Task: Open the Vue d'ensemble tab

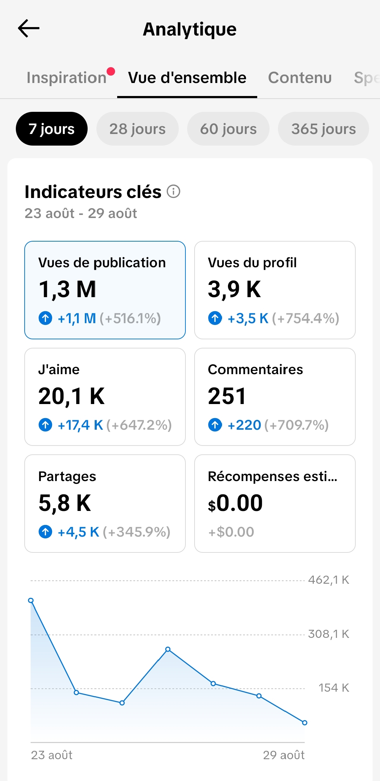Action: 187,78
